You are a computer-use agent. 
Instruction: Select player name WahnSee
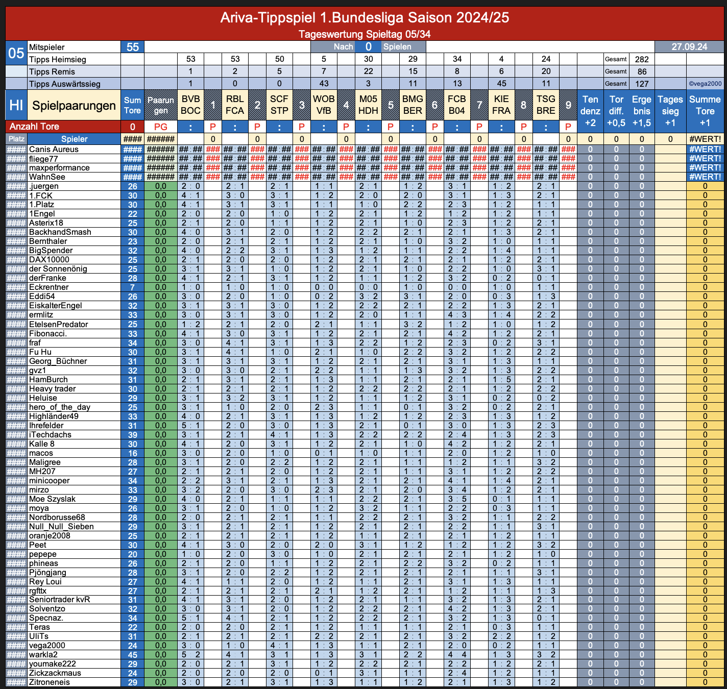[47, 177]
